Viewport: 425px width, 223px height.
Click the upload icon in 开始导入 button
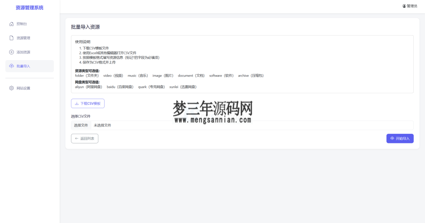[392, 138]
